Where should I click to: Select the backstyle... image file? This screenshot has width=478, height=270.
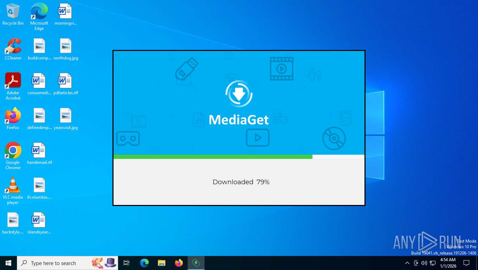tap(13, 223)
